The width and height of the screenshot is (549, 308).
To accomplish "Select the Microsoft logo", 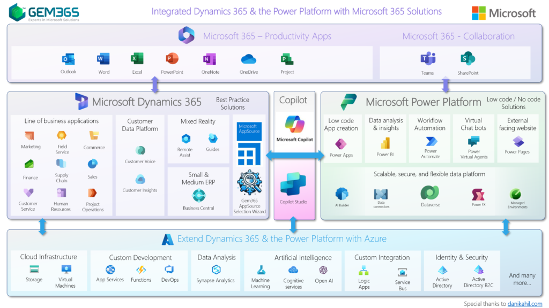I will pos(503,13).
